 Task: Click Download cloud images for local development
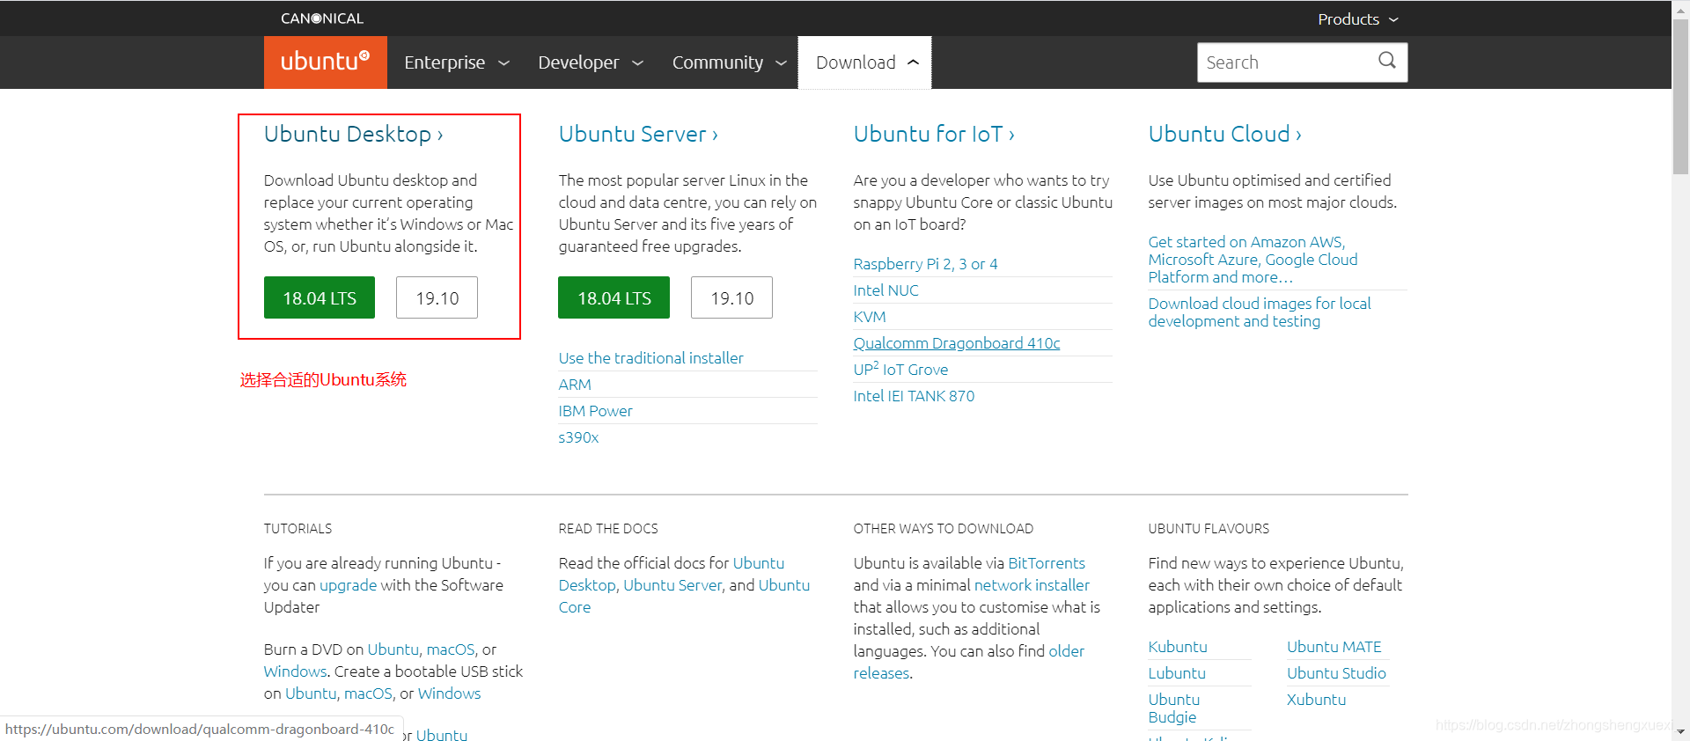tap(1260, 312)
